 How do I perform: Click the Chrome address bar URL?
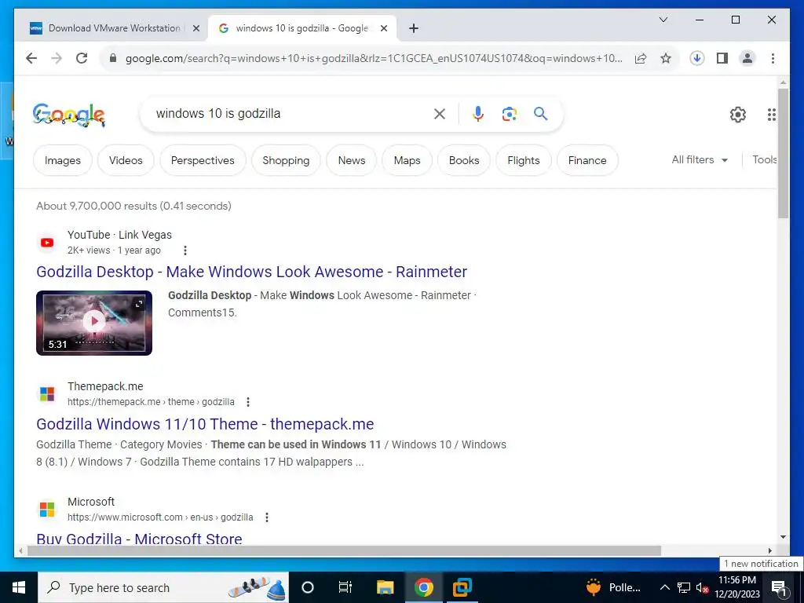point(374,58)
